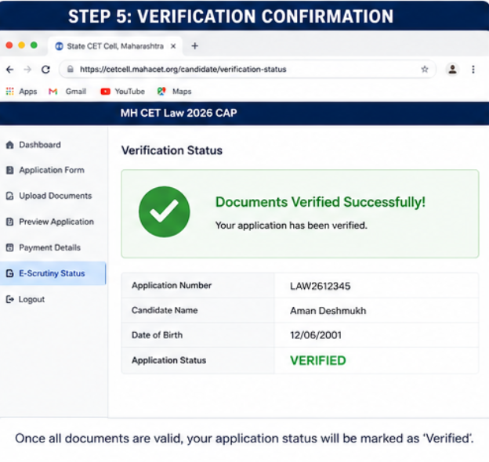Viewport: 489px width, 462px height.
Task: Close the State CET Cell tab
Action: coord(173,46)
